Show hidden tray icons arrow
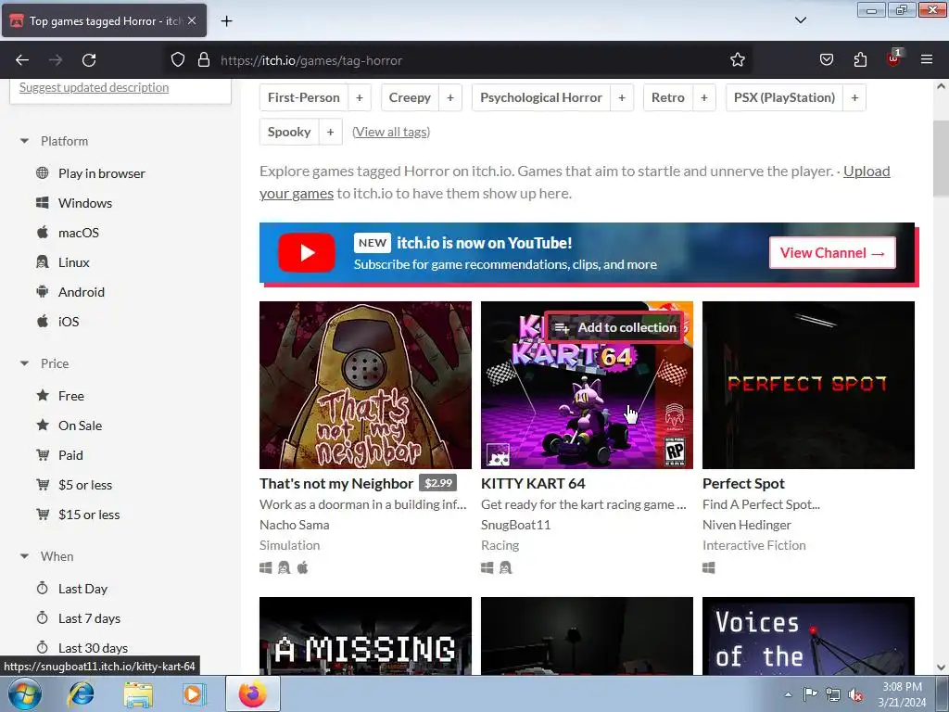Screen dimensions: 949x712 tap(788, 694)
